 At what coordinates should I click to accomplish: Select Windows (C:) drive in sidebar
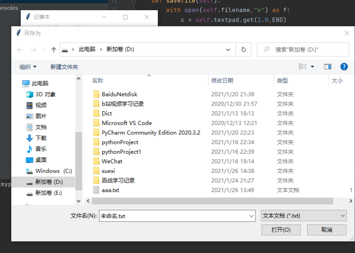point(49,171)
